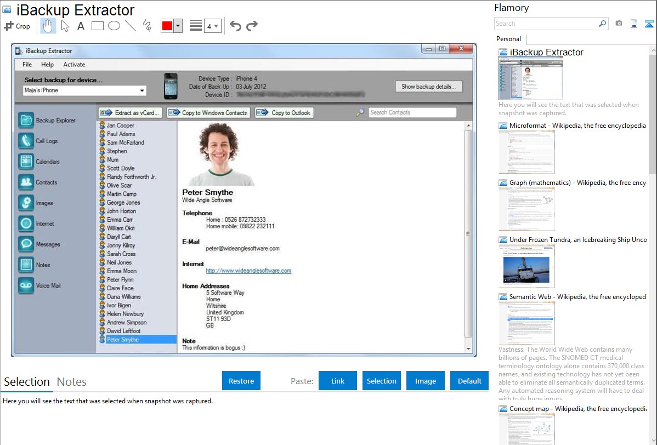Paste as Link
Screen dimensions: 657x445
pos(338,381)
